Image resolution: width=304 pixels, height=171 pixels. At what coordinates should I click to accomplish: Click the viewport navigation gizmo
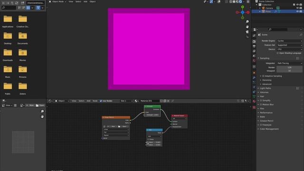[243, 12]
